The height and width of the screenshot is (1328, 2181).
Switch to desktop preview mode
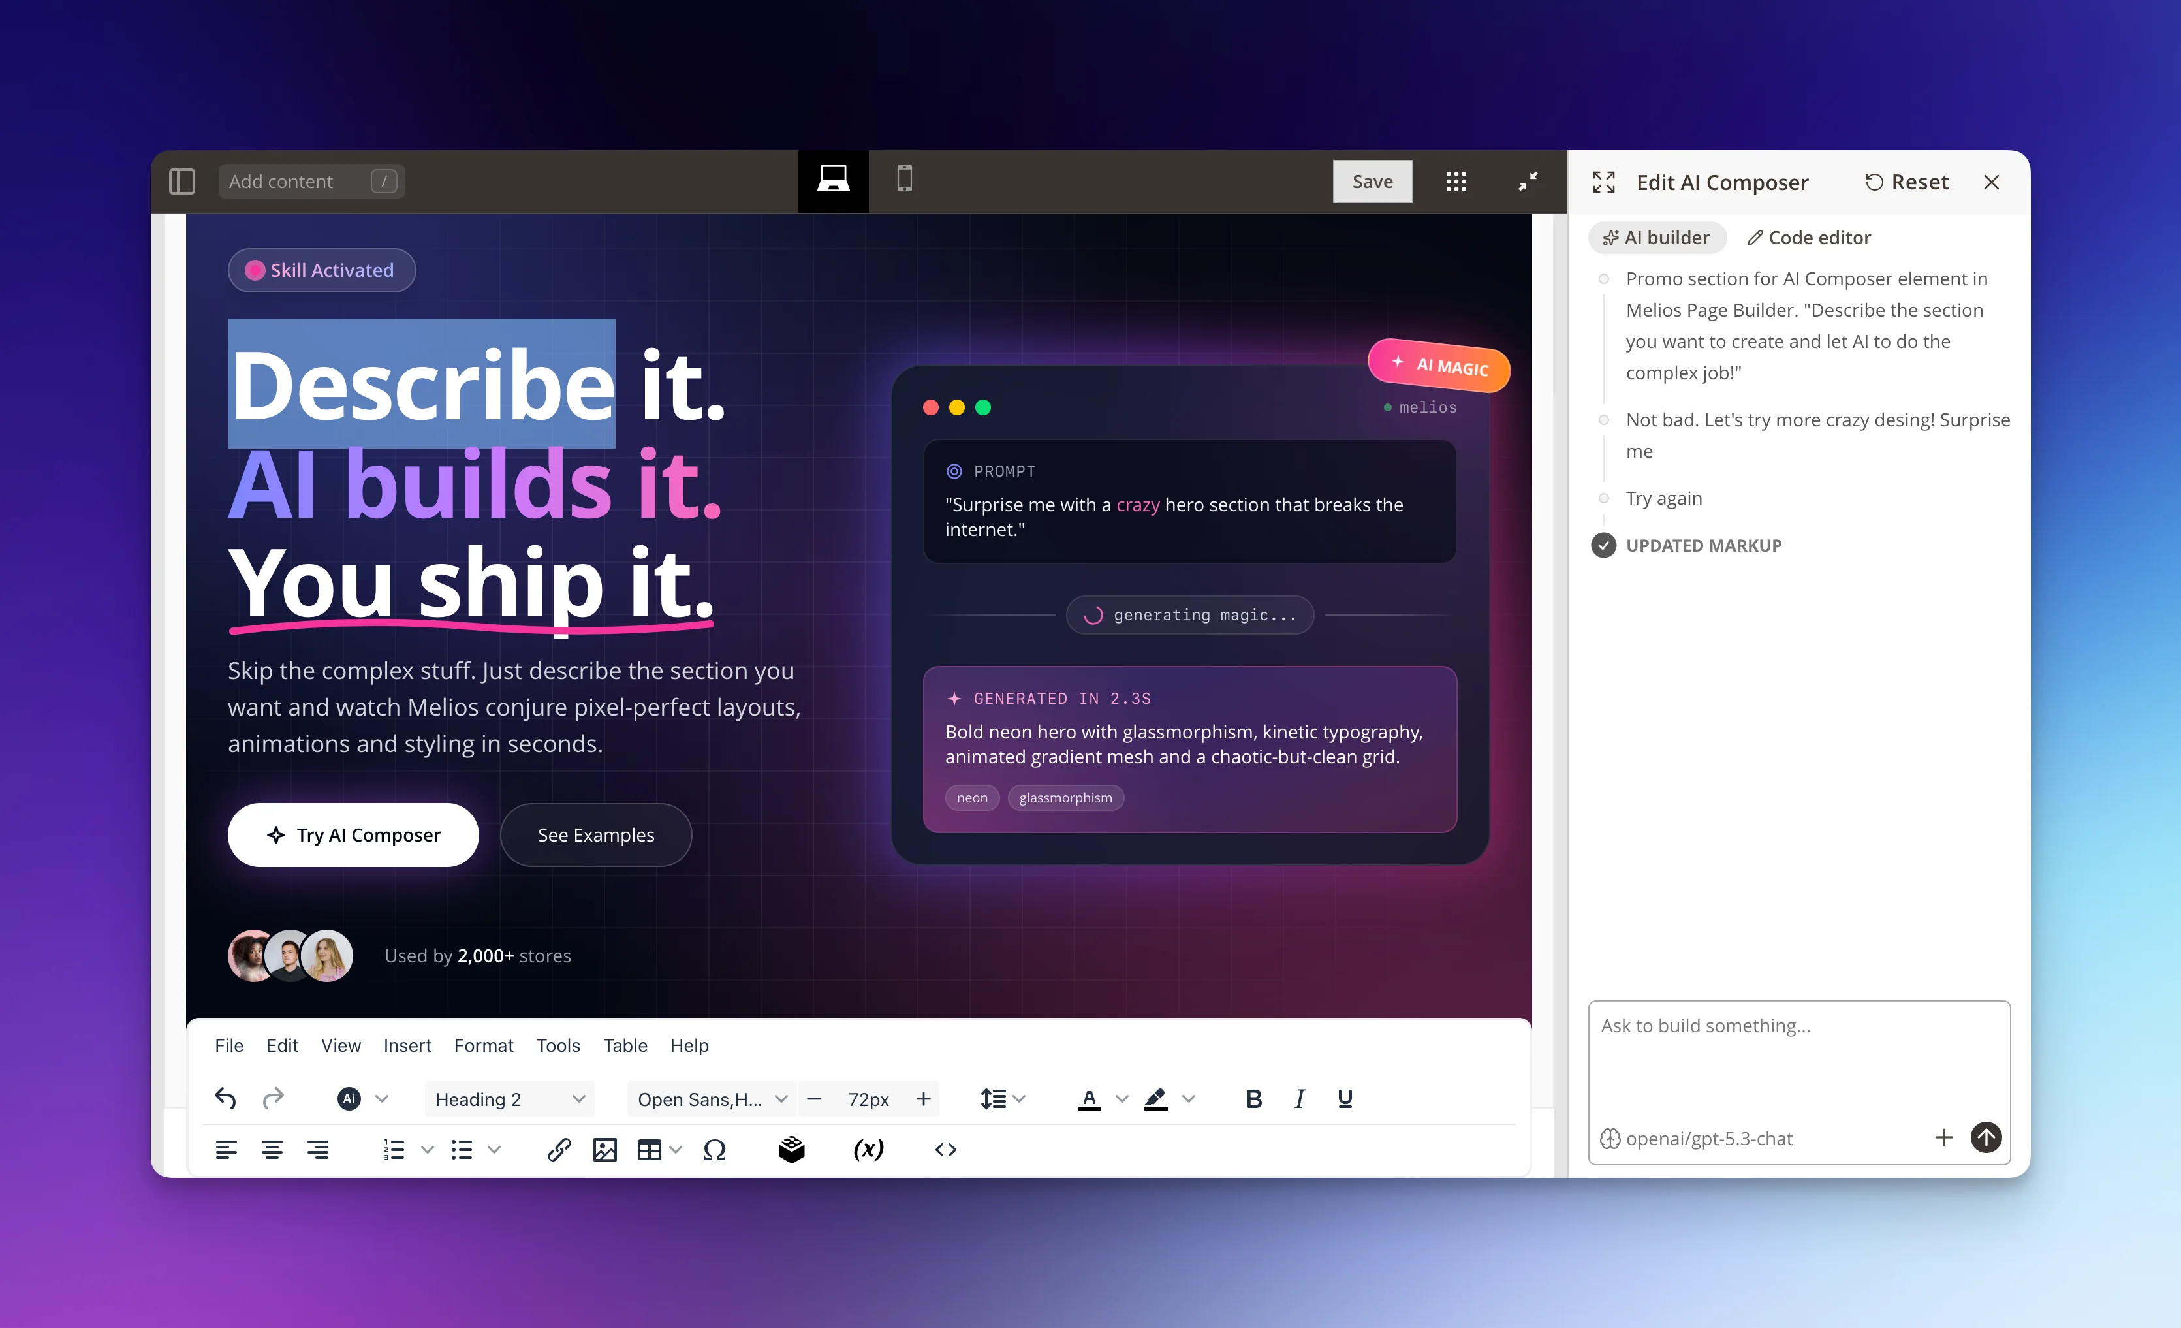(833, 181)
